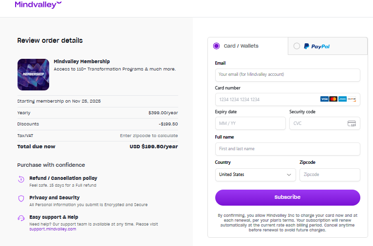Click the CVC card hint icon
This screenshot has height=246, width=373.
(x=352, y=123)
